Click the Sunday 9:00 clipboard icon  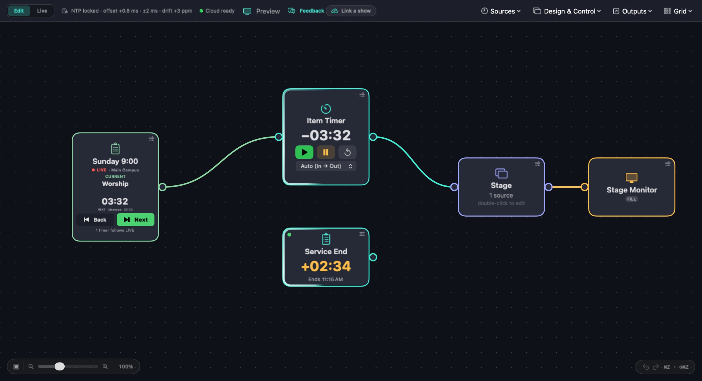tap(115, 148)
